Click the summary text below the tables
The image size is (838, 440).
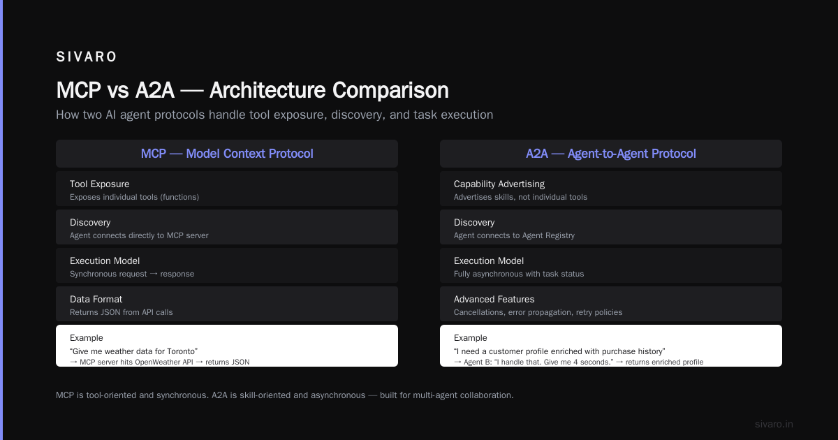click(284, 395)
